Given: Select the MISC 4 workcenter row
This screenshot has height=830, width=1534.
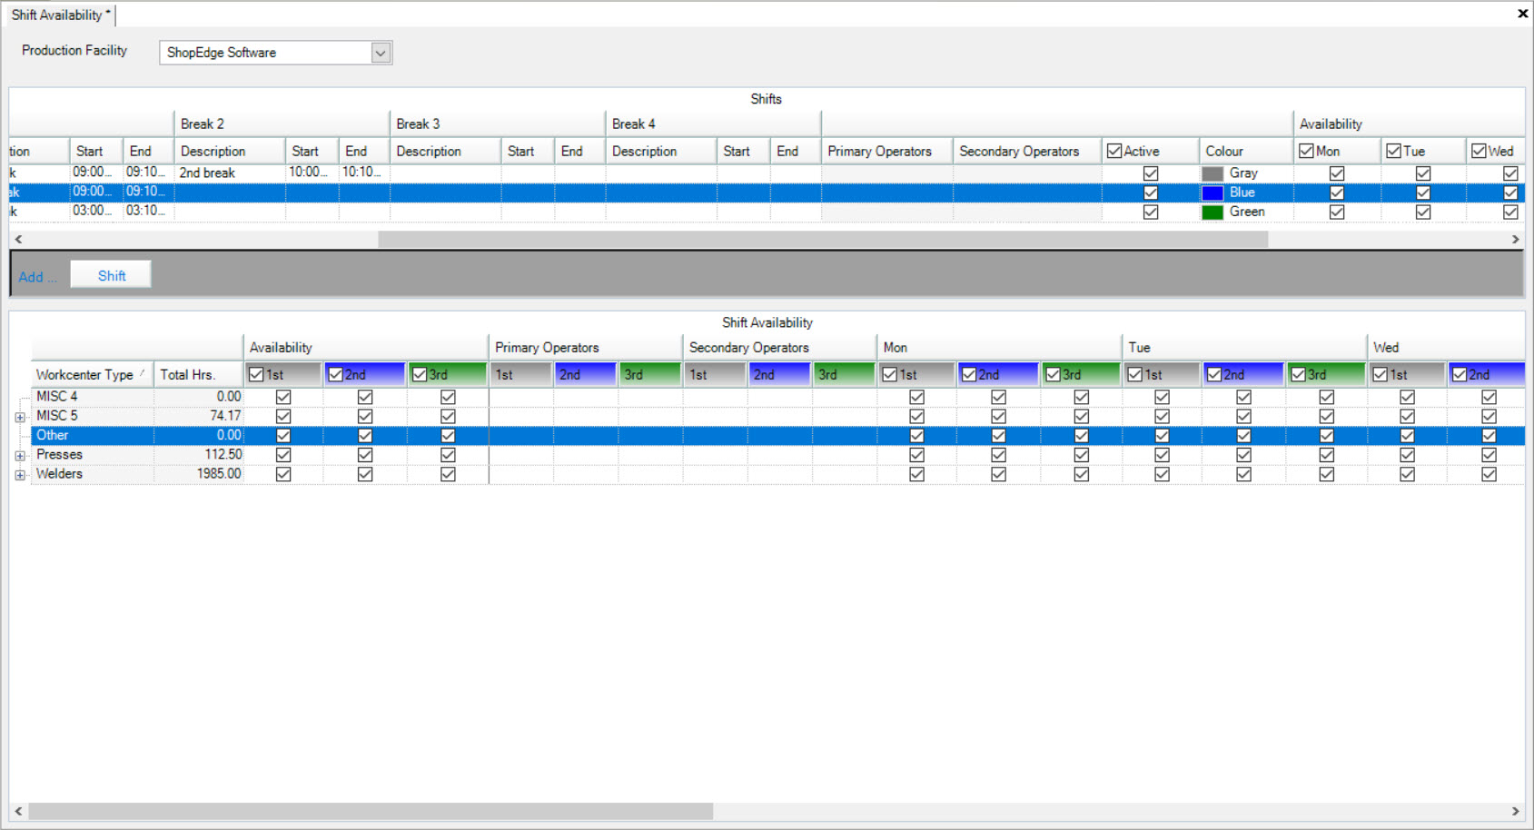Looking at the screenshot, I should (x=777, y=397).
